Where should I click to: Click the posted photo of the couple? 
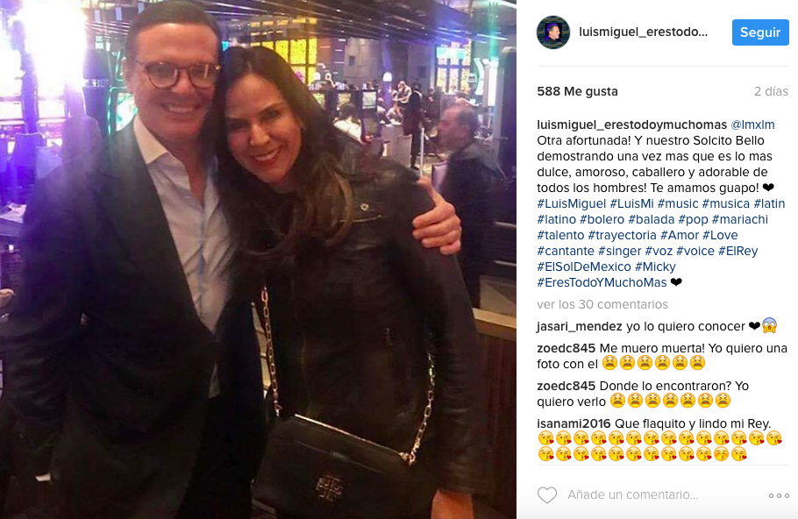point(258,259)
